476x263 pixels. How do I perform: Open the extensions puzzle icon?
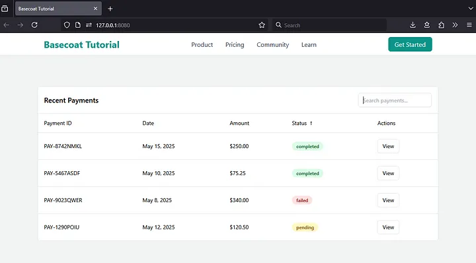[441, 25]
